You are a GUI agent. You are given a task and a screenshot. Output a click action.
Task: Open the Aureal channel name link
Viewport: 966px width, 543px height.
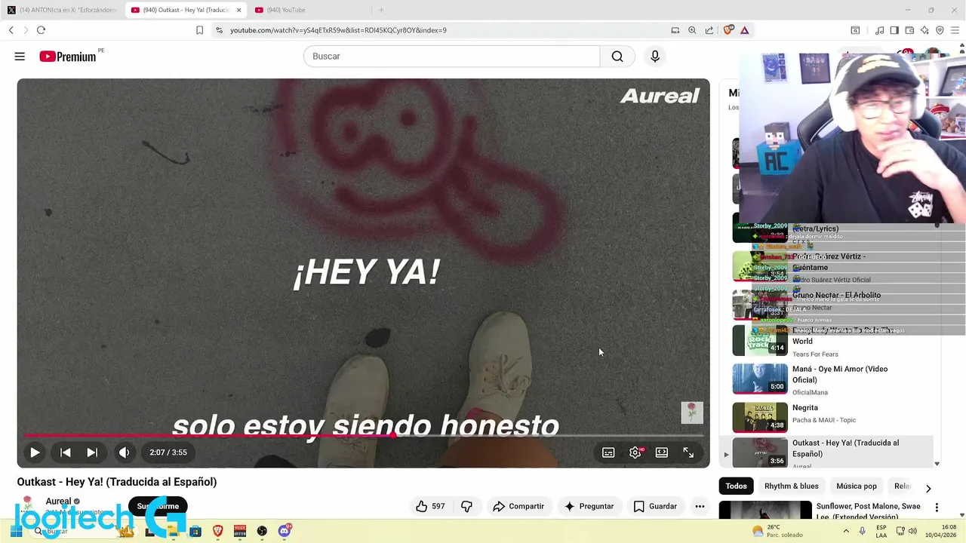click(58, 501)
